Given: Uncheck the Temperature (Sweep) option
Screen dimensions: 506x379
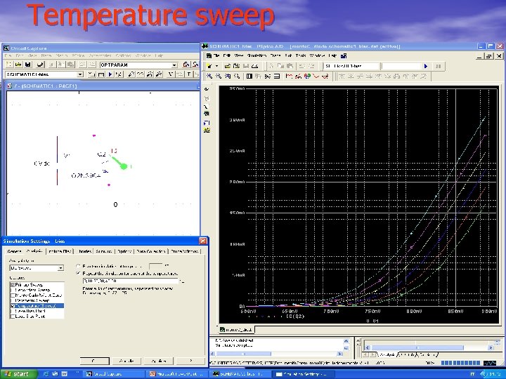Looking at the screenshot, I should [x=13, y=306].
